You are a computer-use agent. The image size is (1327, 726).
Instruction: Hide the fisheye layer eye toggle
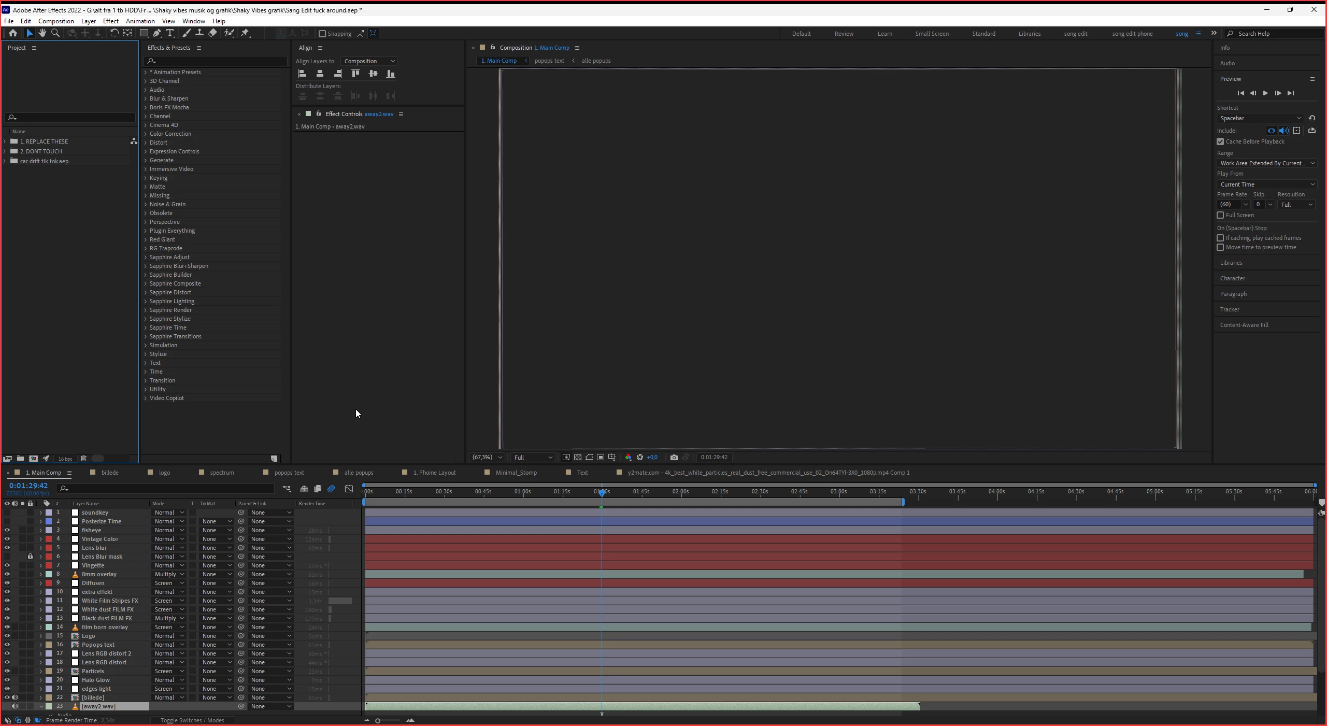(7, 530)
